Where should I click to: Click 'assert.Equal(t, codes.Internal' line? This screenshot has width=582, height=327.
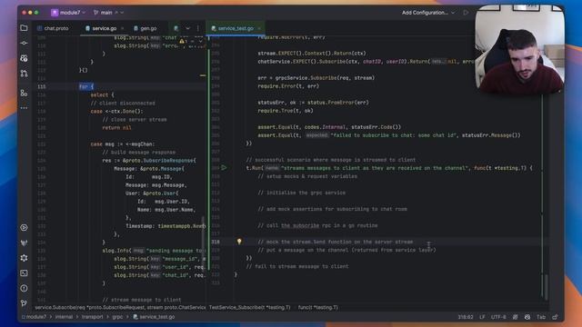tap(329, 127)
